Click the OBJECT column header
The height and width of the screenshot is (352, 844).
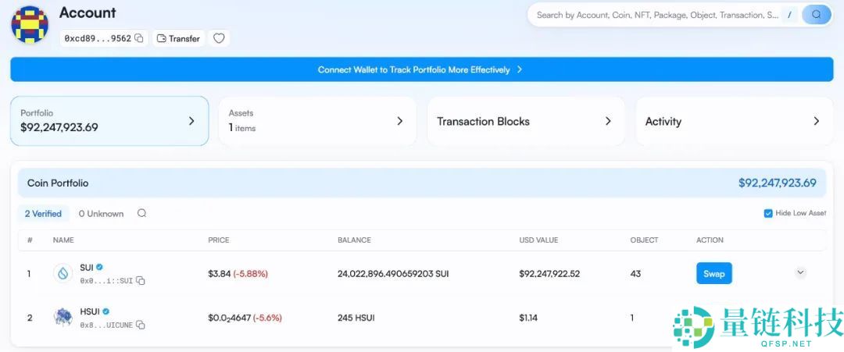point(644,240)
